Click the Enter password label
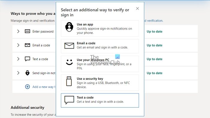The width and height of the screenshot is (210, 118). [43, 31]
